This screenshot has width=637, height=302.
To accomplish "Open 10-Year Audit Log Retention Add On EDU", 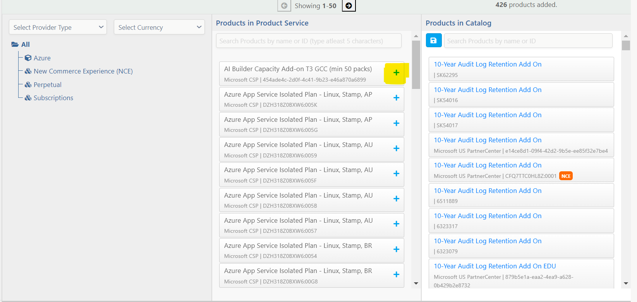I will pyautogui.click(x=495, y=266).
